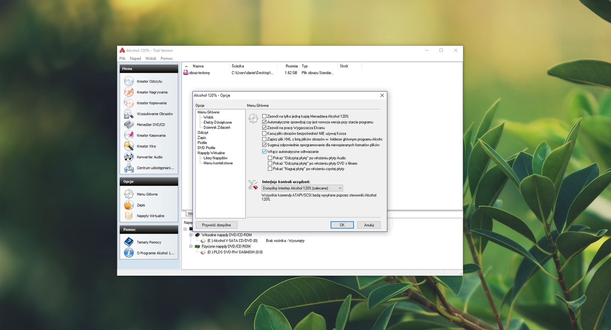
Task: Select Zapis in options tree
Action: click(202, 138)
